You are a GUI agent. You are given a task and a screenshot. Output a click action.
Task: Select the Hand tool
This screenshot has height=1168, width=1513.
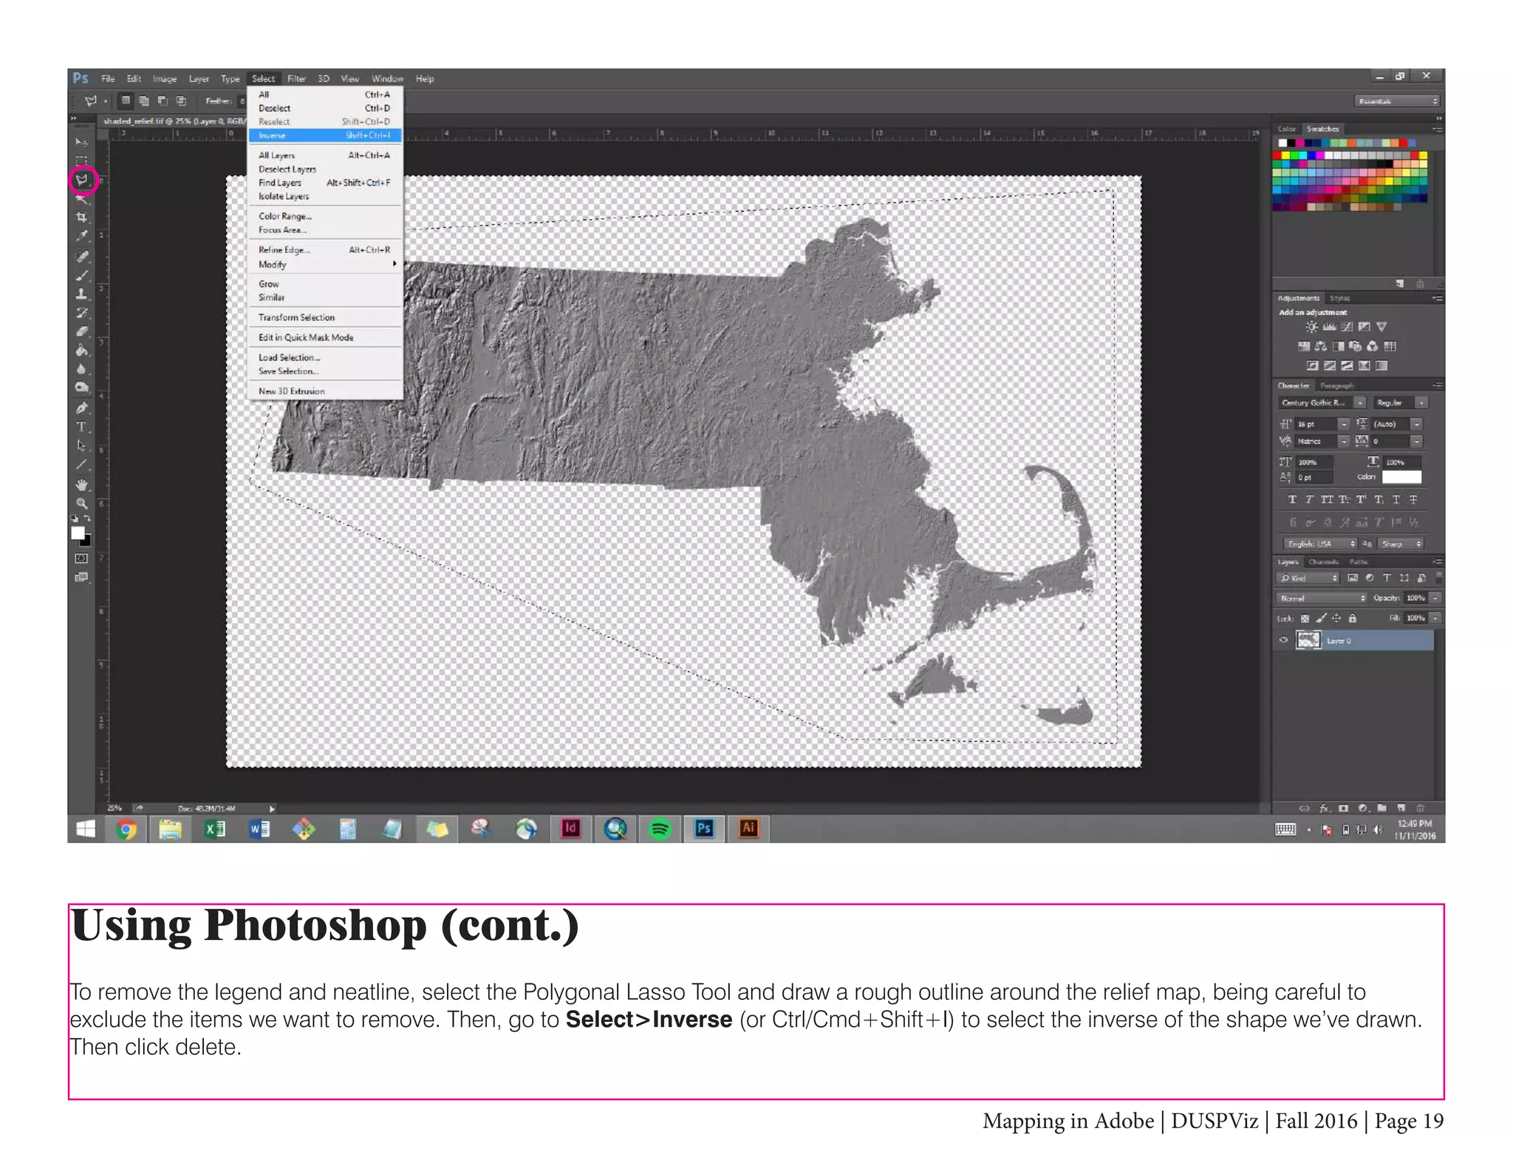click(81, 485)
